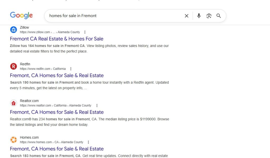Click the Google logo

pos(21,15)
